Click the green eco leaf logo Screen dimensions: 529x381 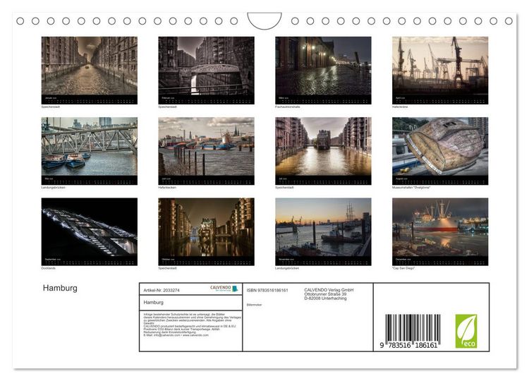[x=466, y=331]
